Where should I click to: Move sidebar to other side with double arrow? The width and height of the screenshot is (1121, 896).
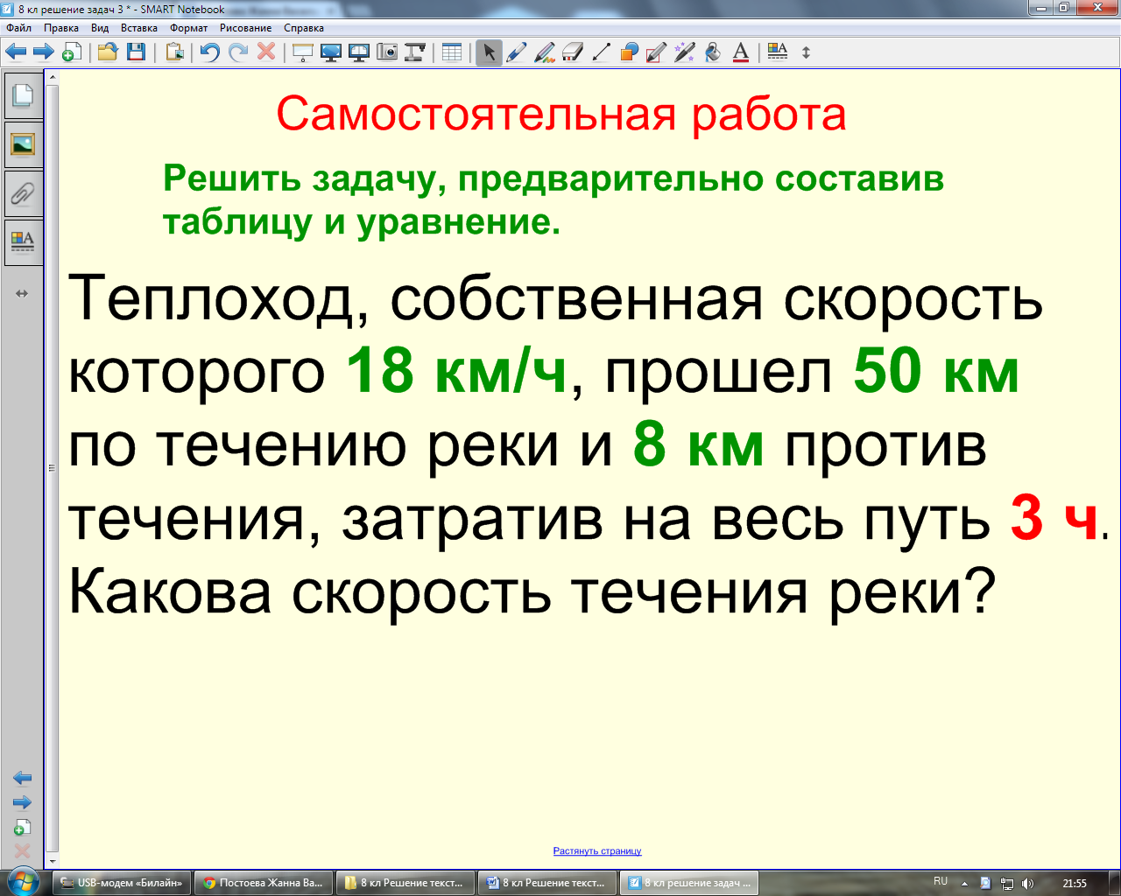coord(22,294)
